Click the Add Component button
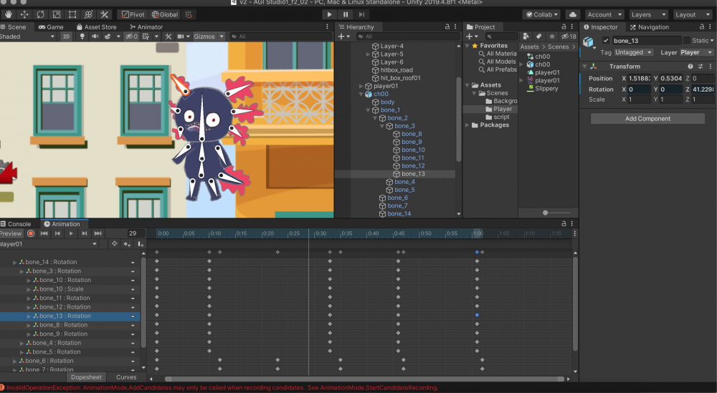 pos(647,119)
